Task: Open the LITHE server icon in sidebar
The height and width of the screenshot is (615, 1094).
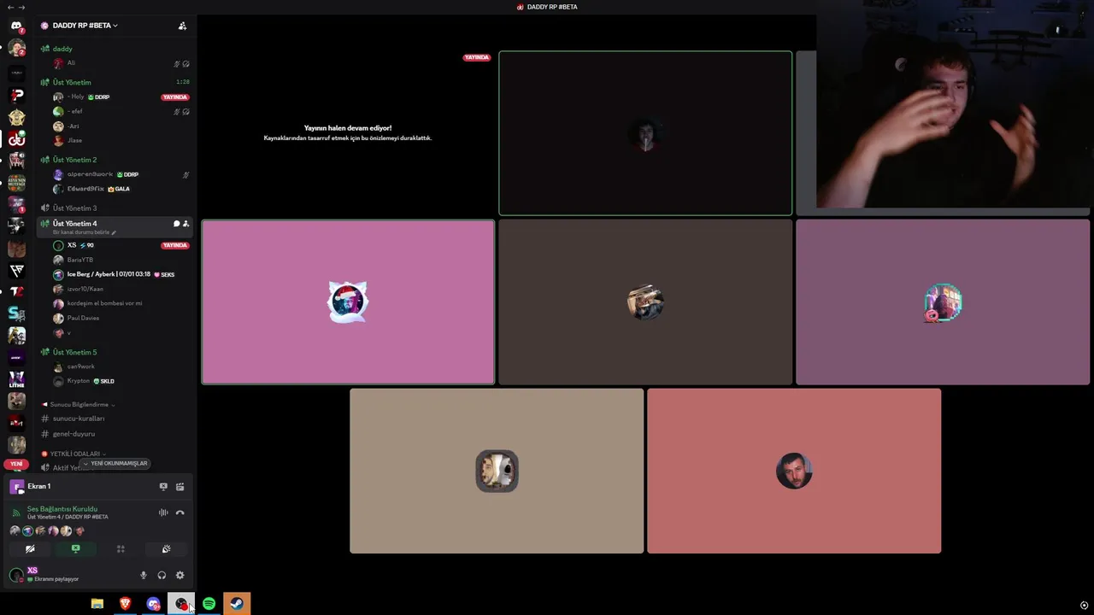Action: click(x=16, y=379)
